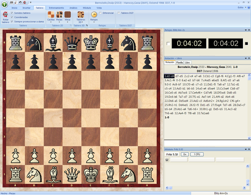Select move 9.0-0 in notation
Viewport: 251px width, 195px height.
click(168, 84)
